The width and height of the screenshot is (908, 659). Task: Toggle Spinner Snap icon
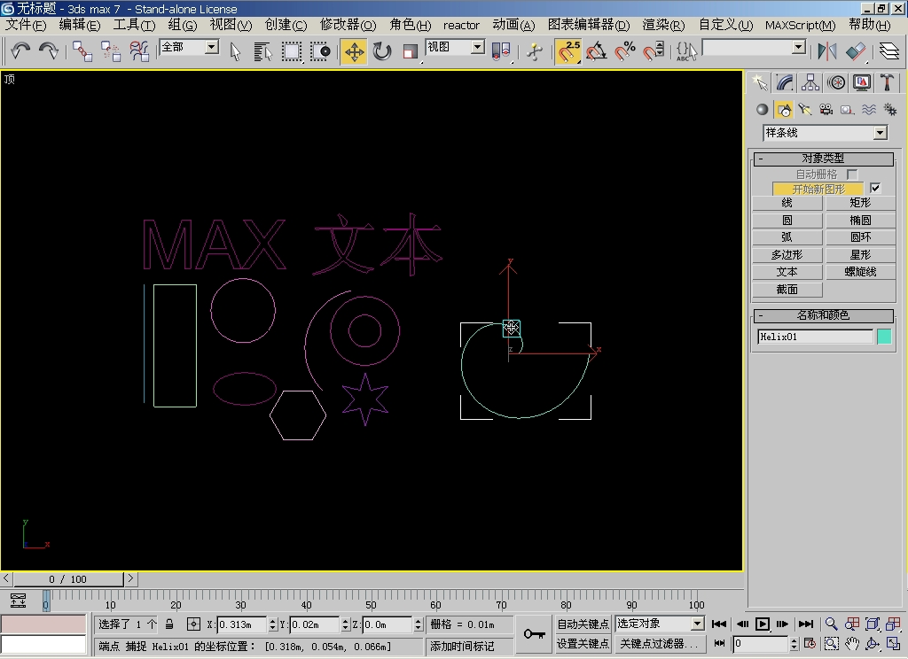click(x=654, y=50)
